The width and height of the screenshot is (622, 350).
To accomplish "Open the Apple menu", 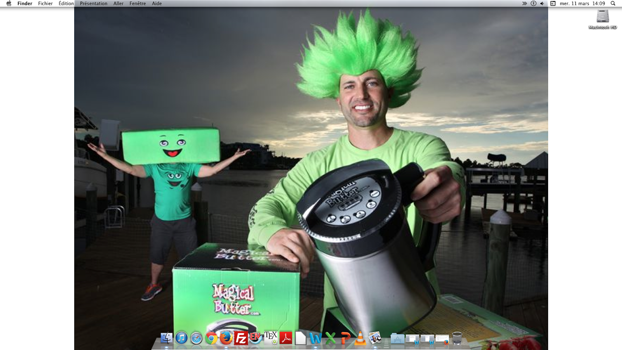I will tap(9, 3).
